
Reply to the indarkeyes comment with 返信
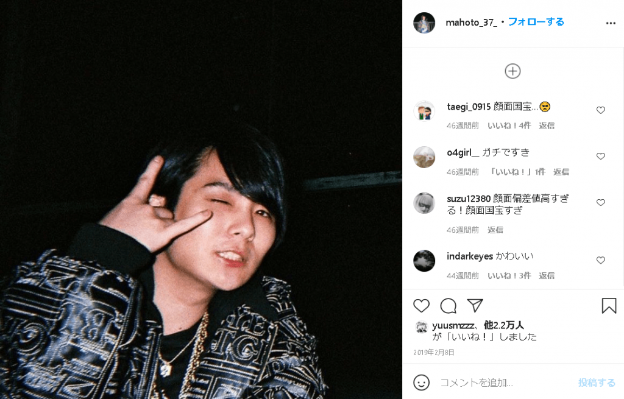[x=547, y=276]
